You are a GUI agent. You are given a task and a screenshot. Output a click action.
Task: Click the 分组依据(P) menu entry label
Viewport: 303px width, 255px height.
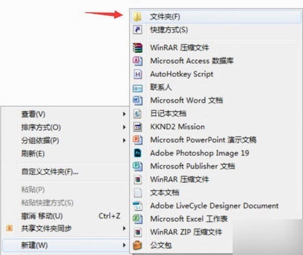coord(40,141)
